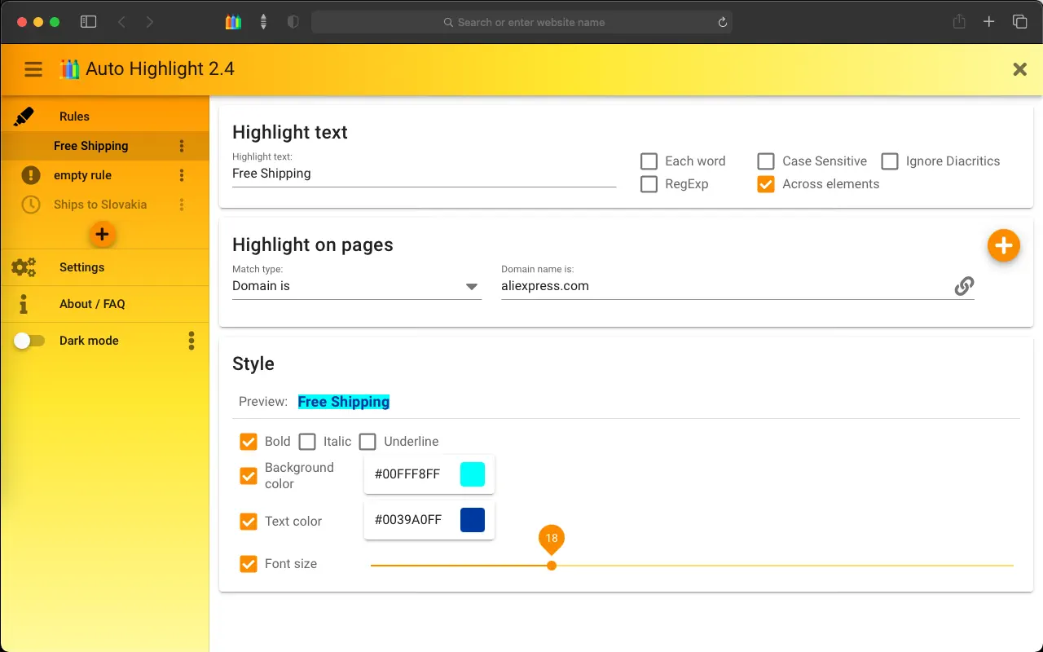1043x652 pixels.
Task: Click the cyan background color swatch
Action: click(472, 474)
